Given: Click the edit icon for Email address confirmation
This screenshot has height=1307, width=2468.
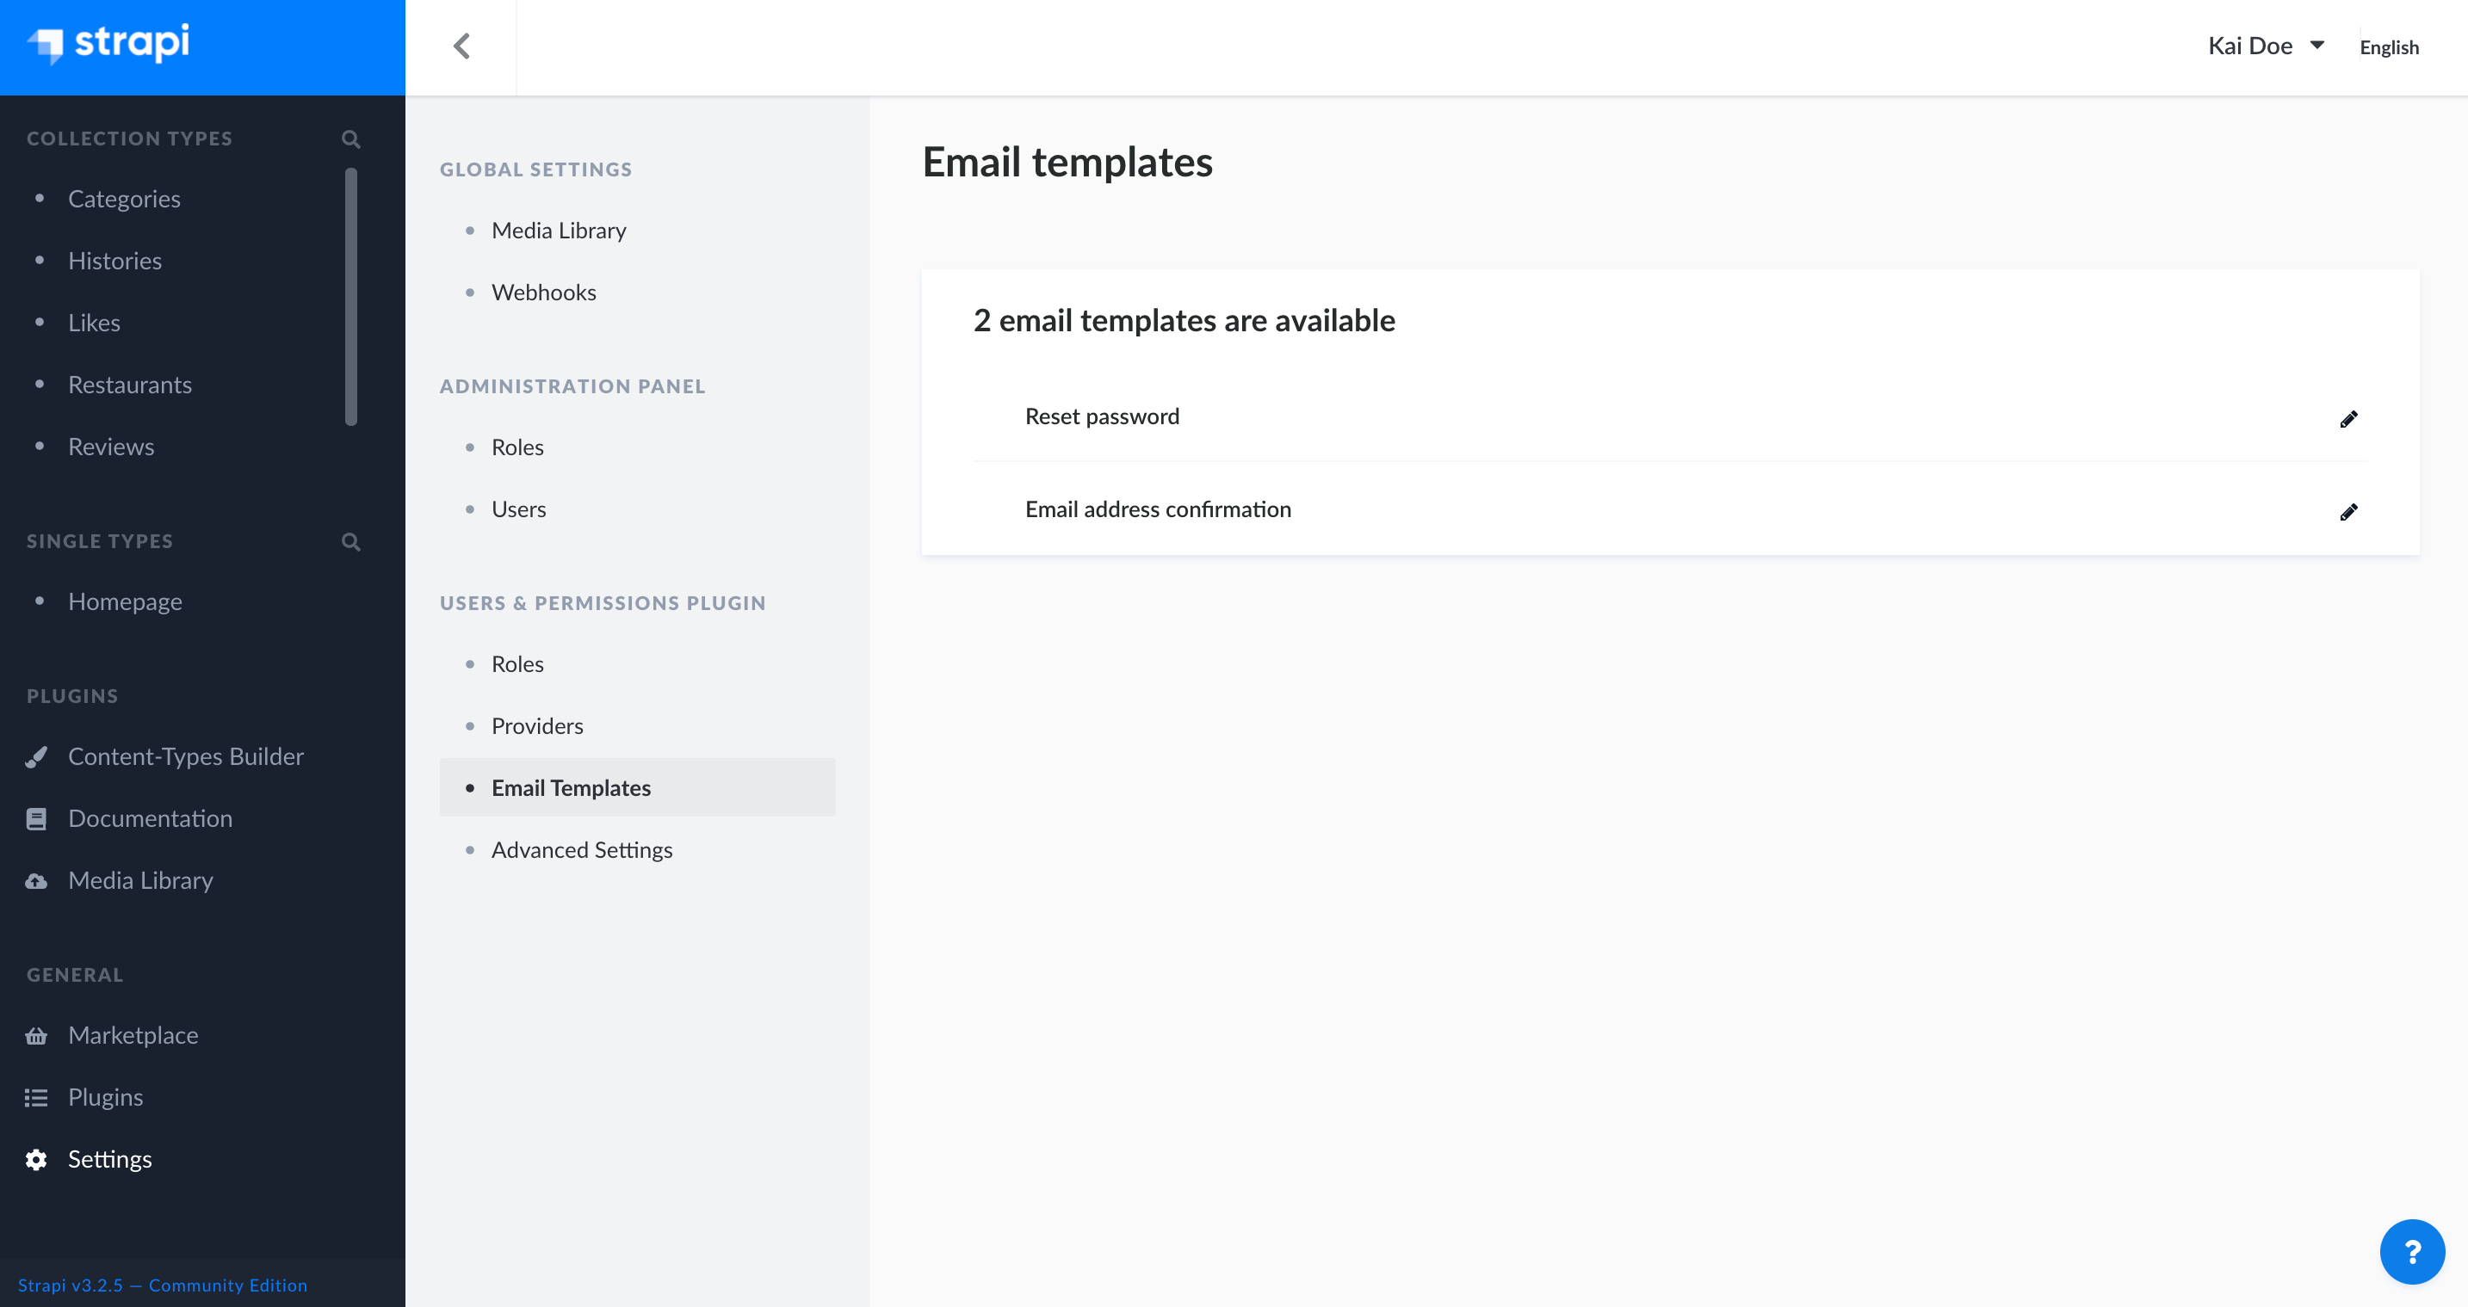Looking at the screenshot, I should (2349, 511).
